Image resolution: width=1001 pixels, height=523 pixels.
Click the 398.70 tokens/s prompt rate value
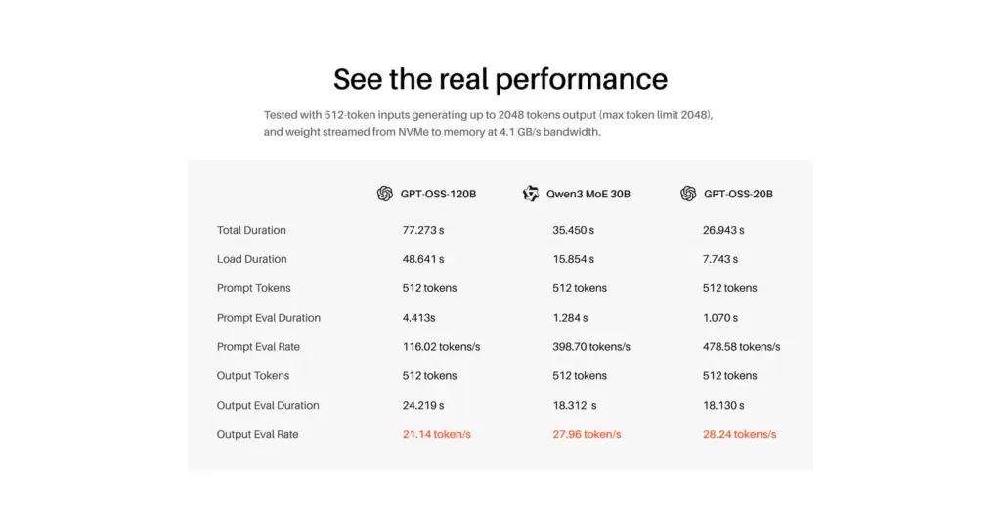[591, 347]
